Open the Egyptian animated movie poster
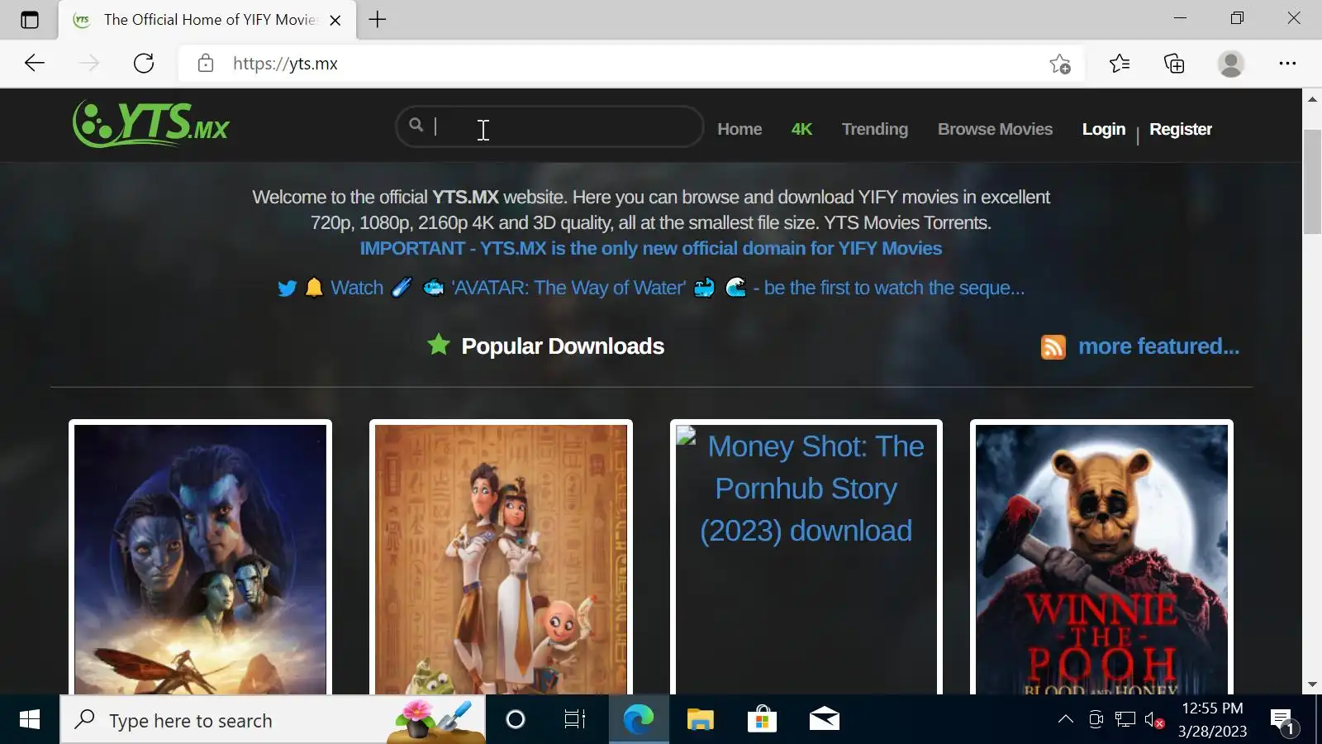The height and width of the screenshot is (744, 1322). click(501, 559)
